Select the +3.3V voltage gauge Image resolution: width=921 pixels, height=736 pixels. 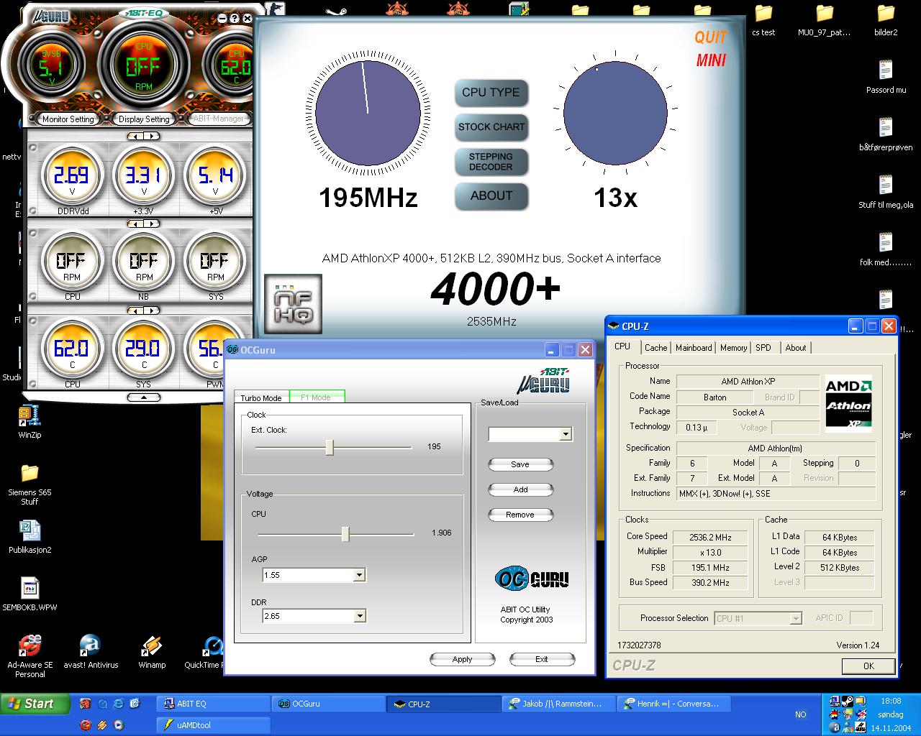(144, 176)
